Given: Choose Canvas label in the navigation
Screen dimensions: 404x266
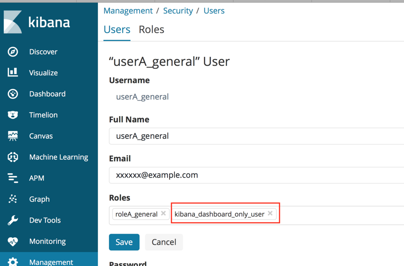Looking at the screenshot, I should click(x=41, y=136).
